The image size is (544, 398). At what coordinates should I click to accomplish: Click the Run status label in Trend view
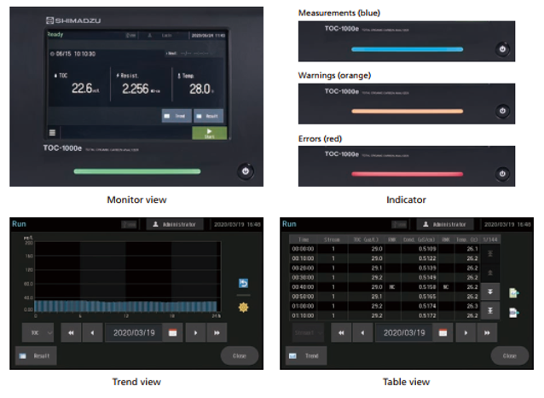[x=19, y=224]
